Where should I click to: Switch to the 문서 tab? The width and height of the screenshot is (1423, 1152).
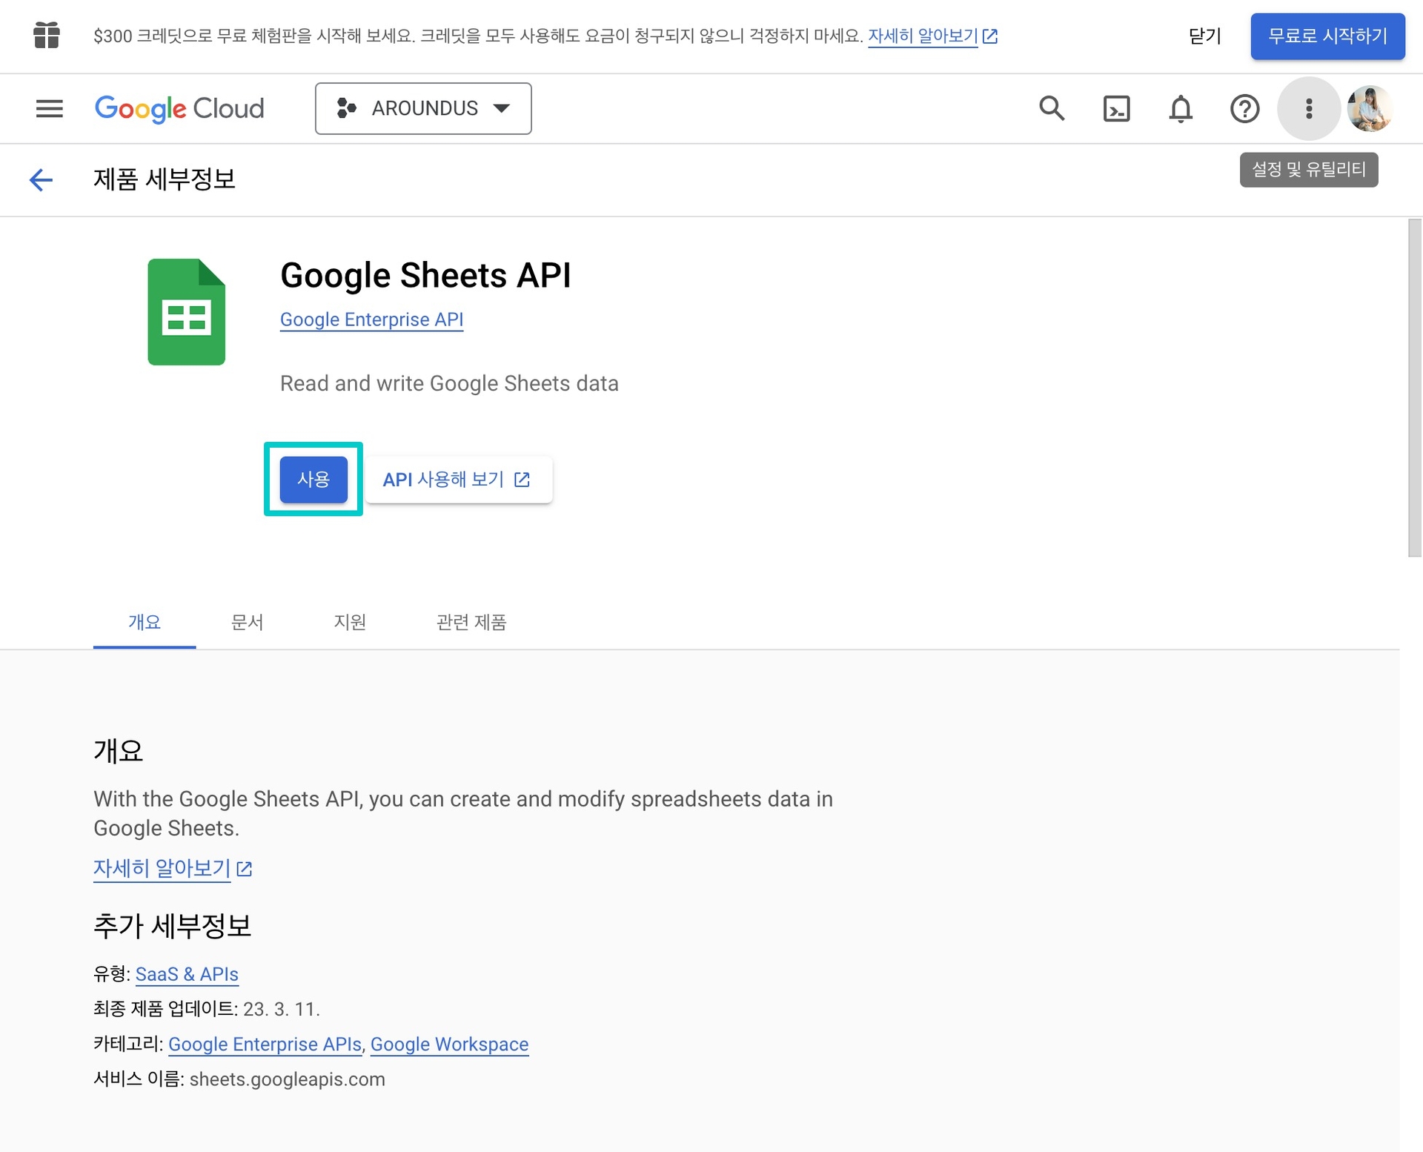click(x=247, y=621)
